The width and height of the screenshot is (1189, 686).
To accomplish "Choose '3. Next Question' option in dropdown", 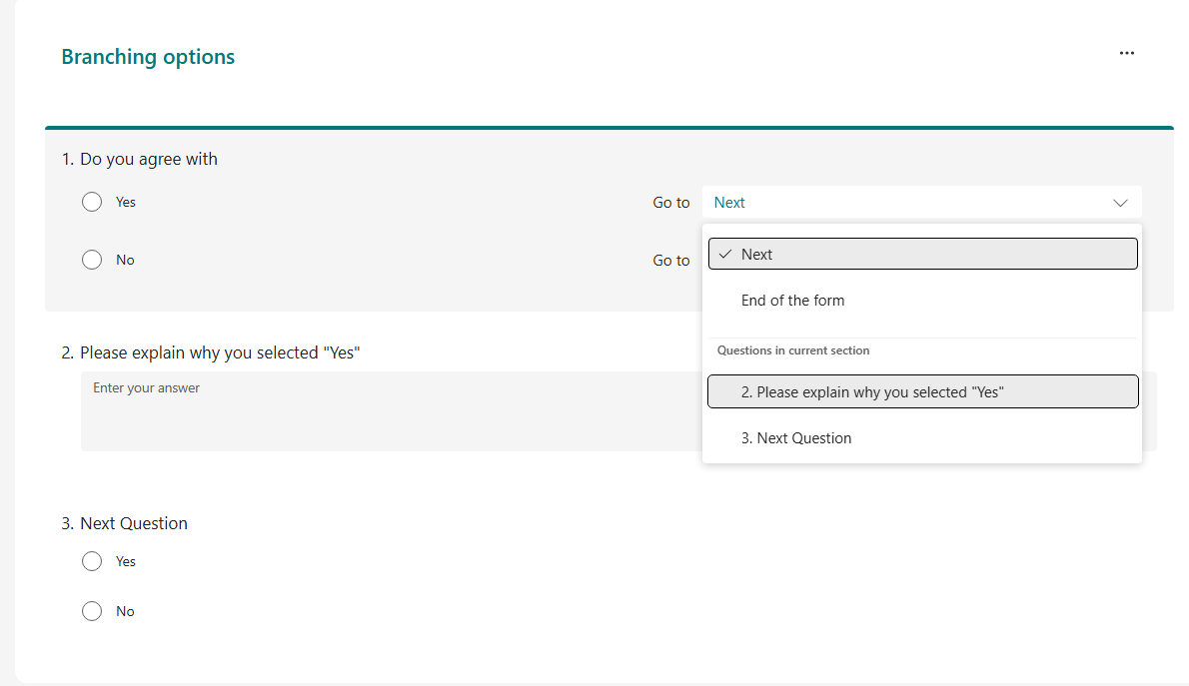I will [923, 438].
